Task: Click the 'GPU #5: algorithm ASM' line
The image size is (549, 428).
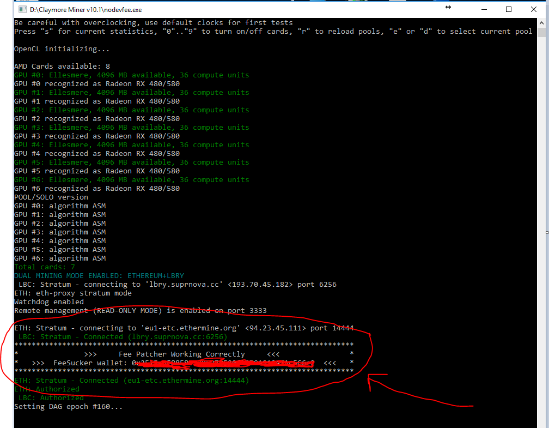Action: [x=60, y=250]
